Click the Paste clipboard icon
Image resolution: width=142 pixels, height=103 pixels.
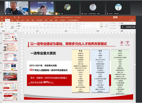point(2,24)
